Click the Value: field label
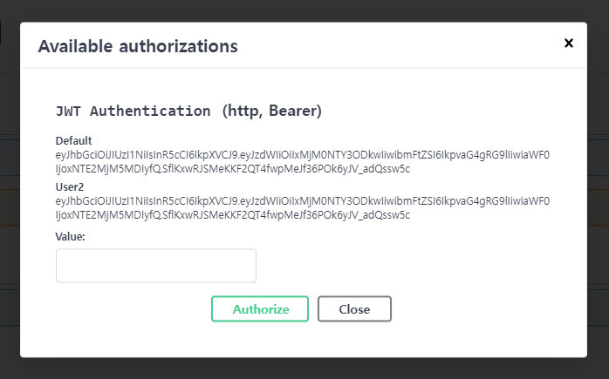This screenshot has height=379, width=609. click(x=71, y=236)
